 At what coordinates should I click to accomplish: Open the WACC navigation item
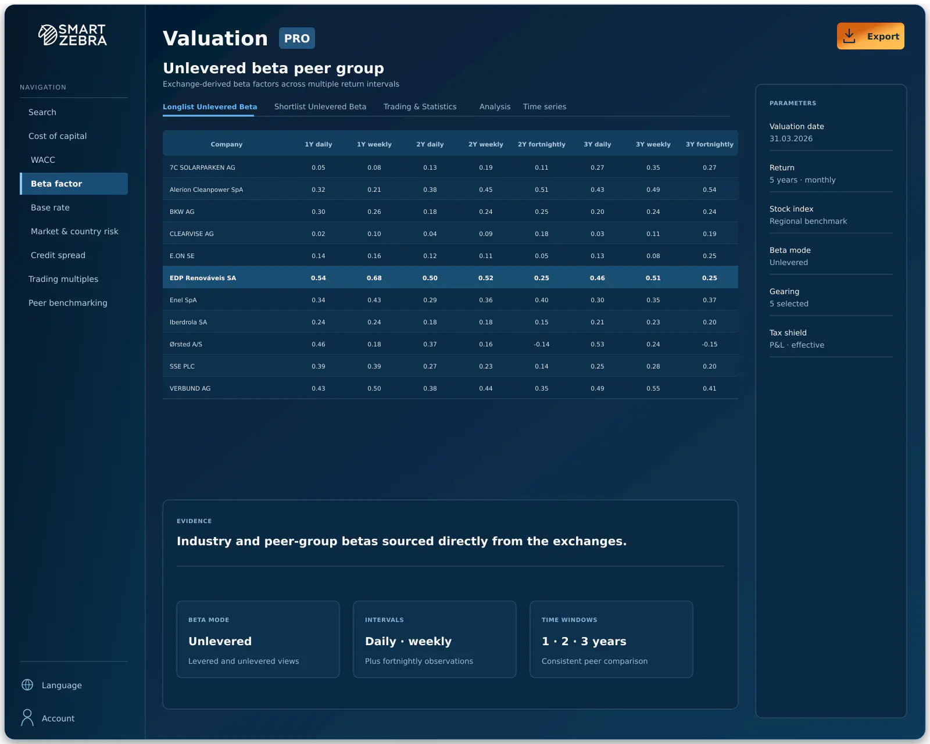point(74,160)
